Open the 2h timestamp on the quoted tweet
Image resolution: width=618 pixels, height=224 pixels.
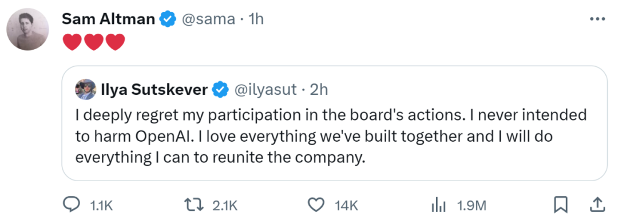[319, 90]
